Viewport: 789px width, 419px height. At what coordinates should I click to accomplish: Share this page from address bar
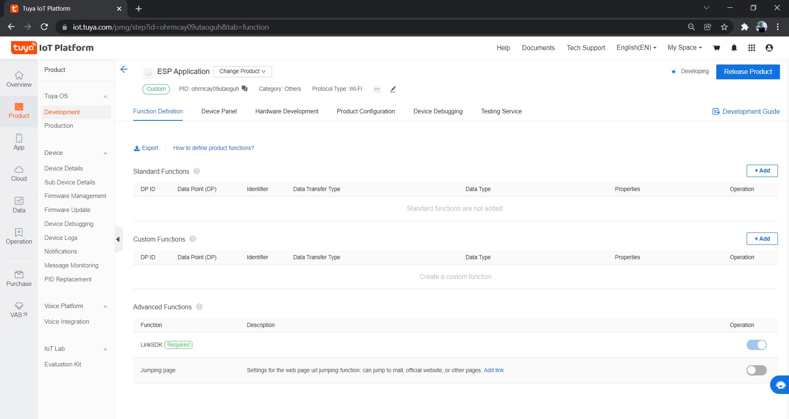coord(708,27)
